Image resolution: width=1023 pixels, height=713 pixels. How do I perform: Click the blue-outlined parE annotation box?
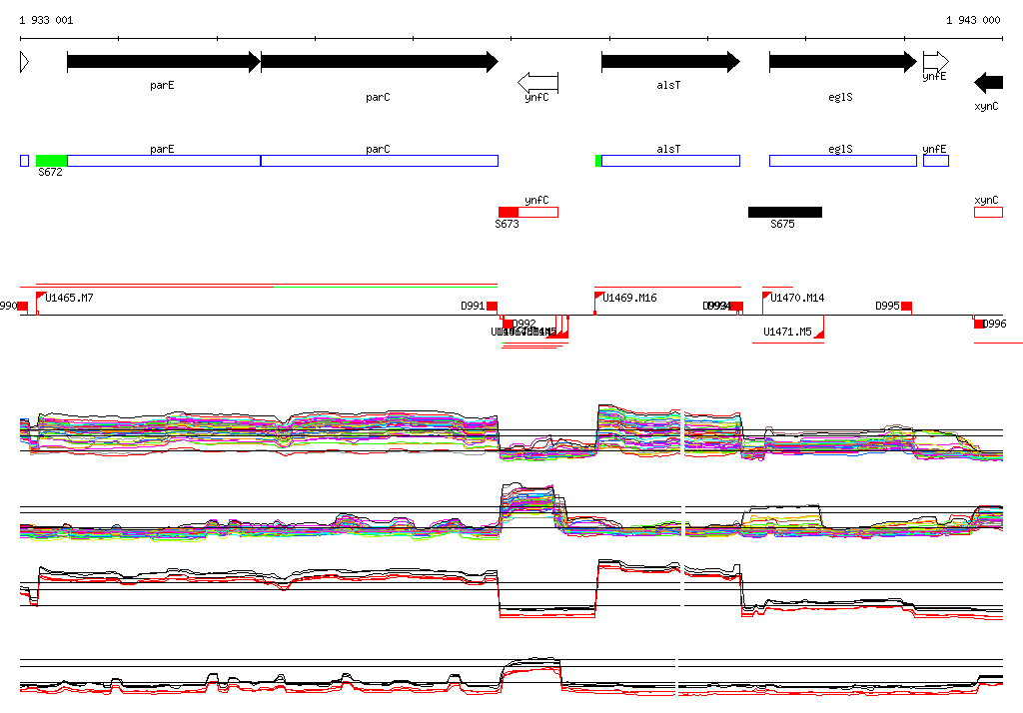point(164,161)
